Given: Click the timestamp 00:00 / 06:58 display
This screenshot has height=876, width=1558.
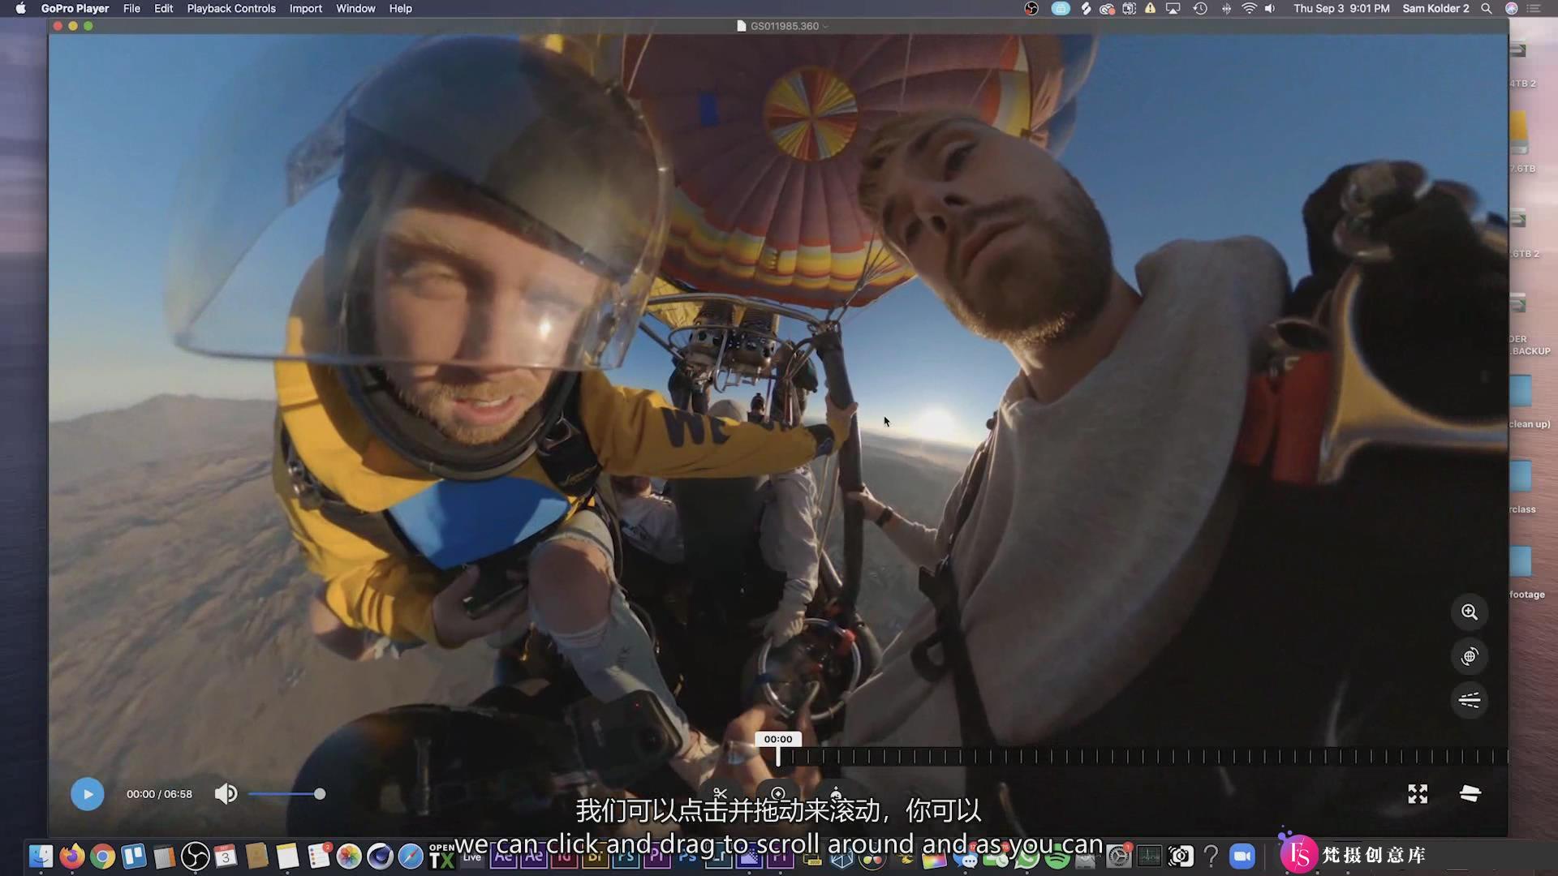Looking at the screenshot, I should click(x=159, y=793).
